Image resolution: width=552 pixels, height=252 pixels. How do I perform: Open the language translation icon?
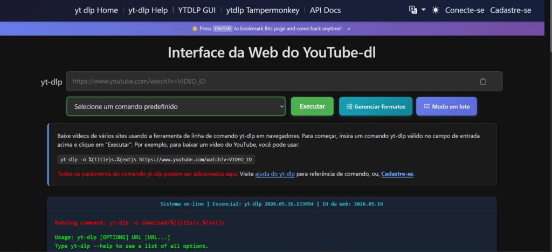413,10
